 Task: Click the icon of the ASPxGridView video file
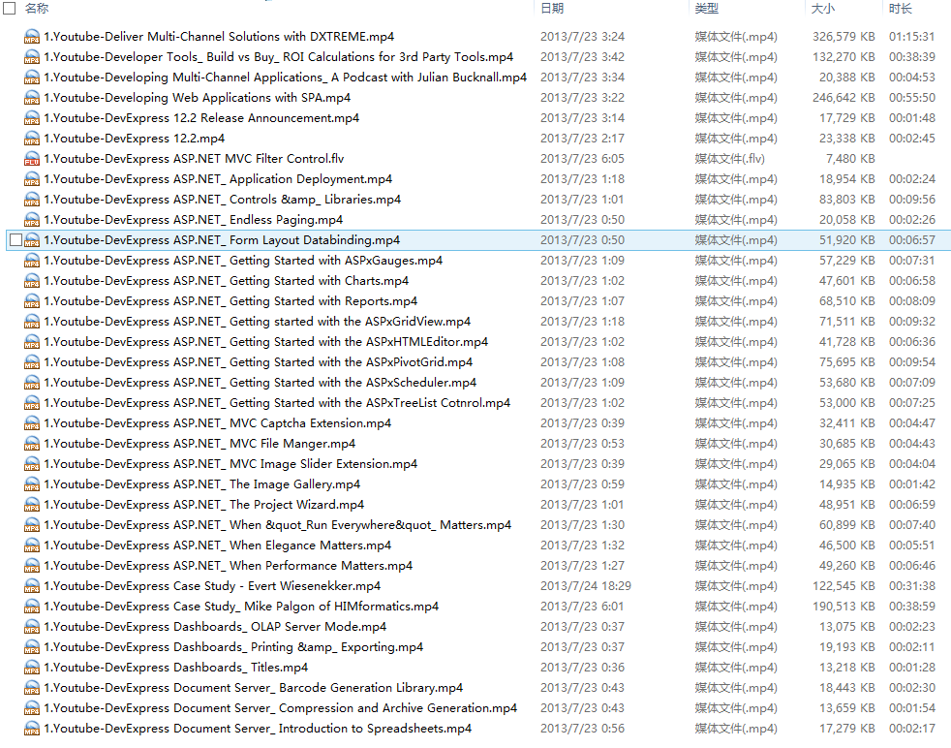click(32, 322)
